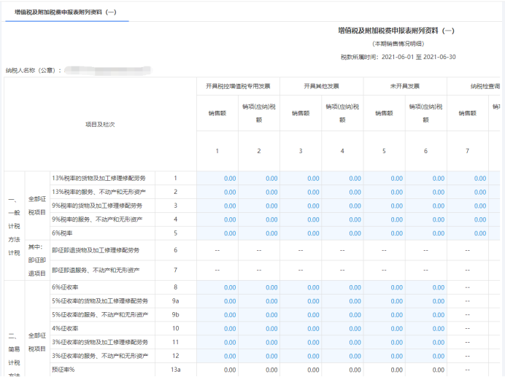Edit row 9a column 2 for 5%征收率的货物
This screenshot has width=505, height=377.
point(259,301)
